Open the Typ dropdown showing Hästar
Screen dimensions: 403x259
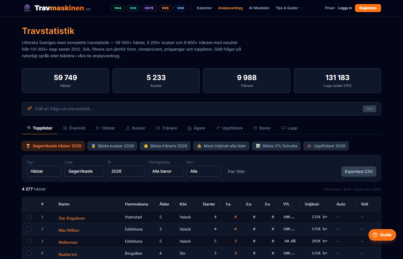click(44, 171)
